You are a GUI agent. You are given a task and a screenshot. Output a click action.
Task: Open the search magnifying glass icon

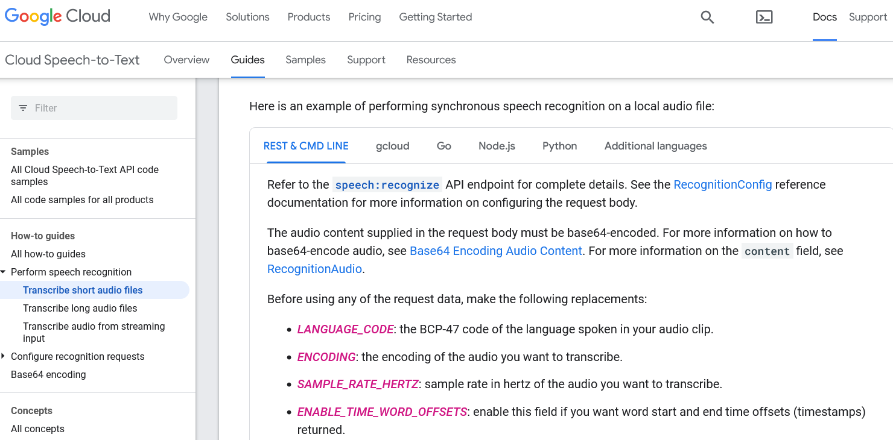(x=707, y=17)
